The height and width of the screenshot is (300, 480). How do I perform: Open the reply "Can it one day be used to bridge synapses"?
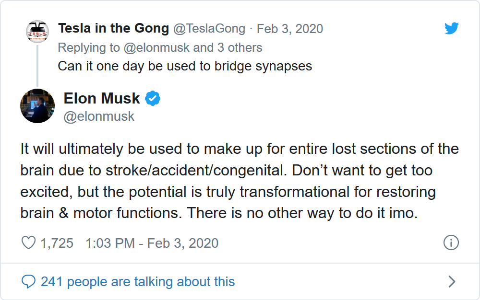[x=185, y=66]
